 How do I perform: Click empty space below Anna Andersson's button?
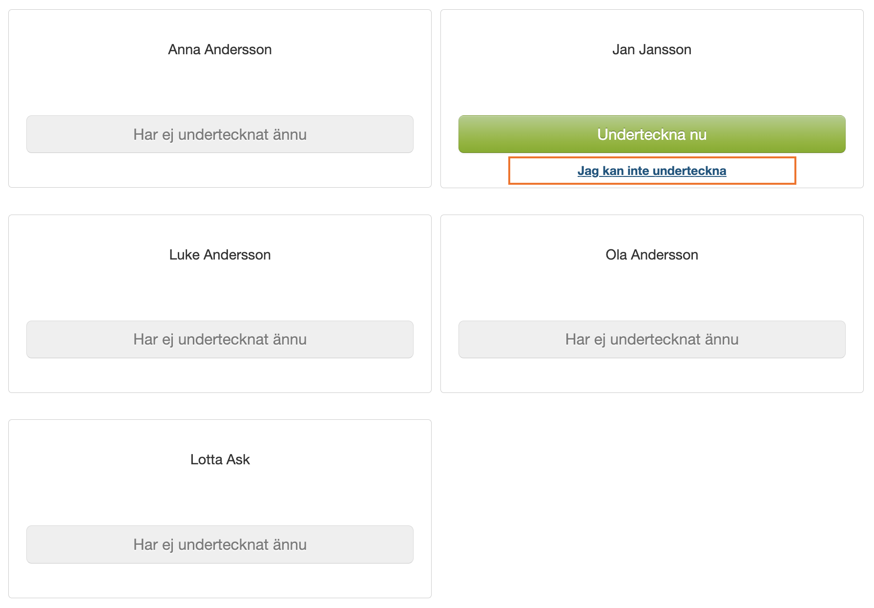tap(220, 170)
